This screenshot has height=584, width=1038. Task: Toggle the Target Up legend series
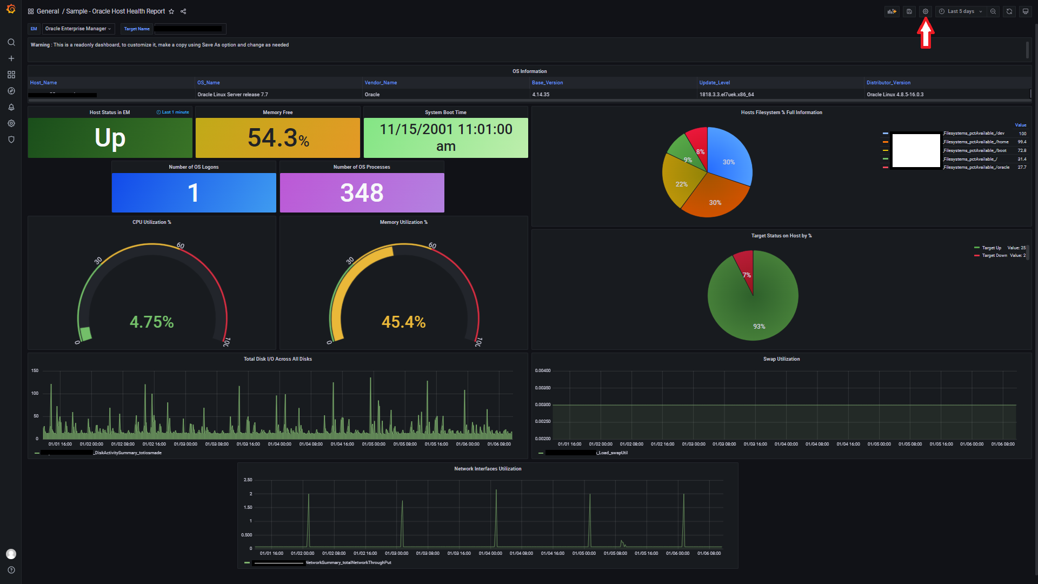click(x=991, y=248)
